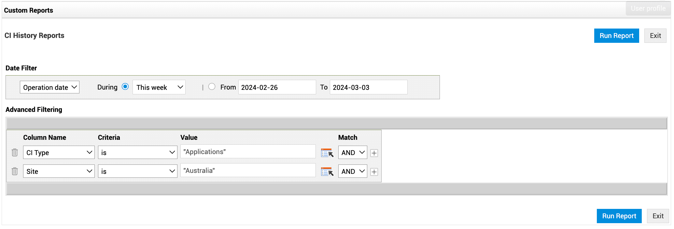Open Match AND dropdown for Site row
Image resolution: width=674 pixels, height=229 pixels.
tap(353, 171)
